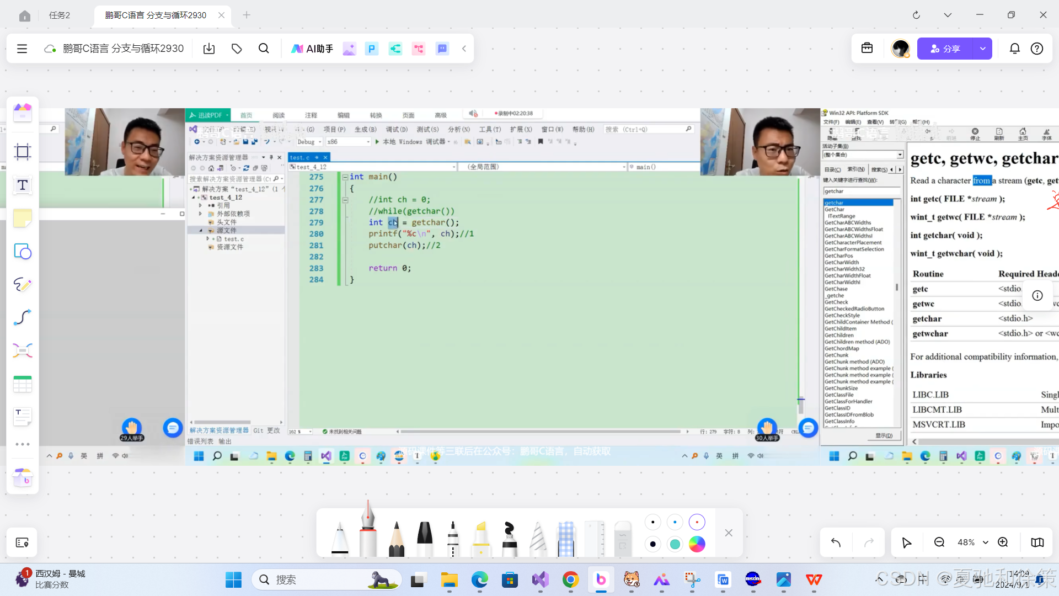Collapse the top toolbar with chevron
1059x596 pixels.
tap(464, 49)
